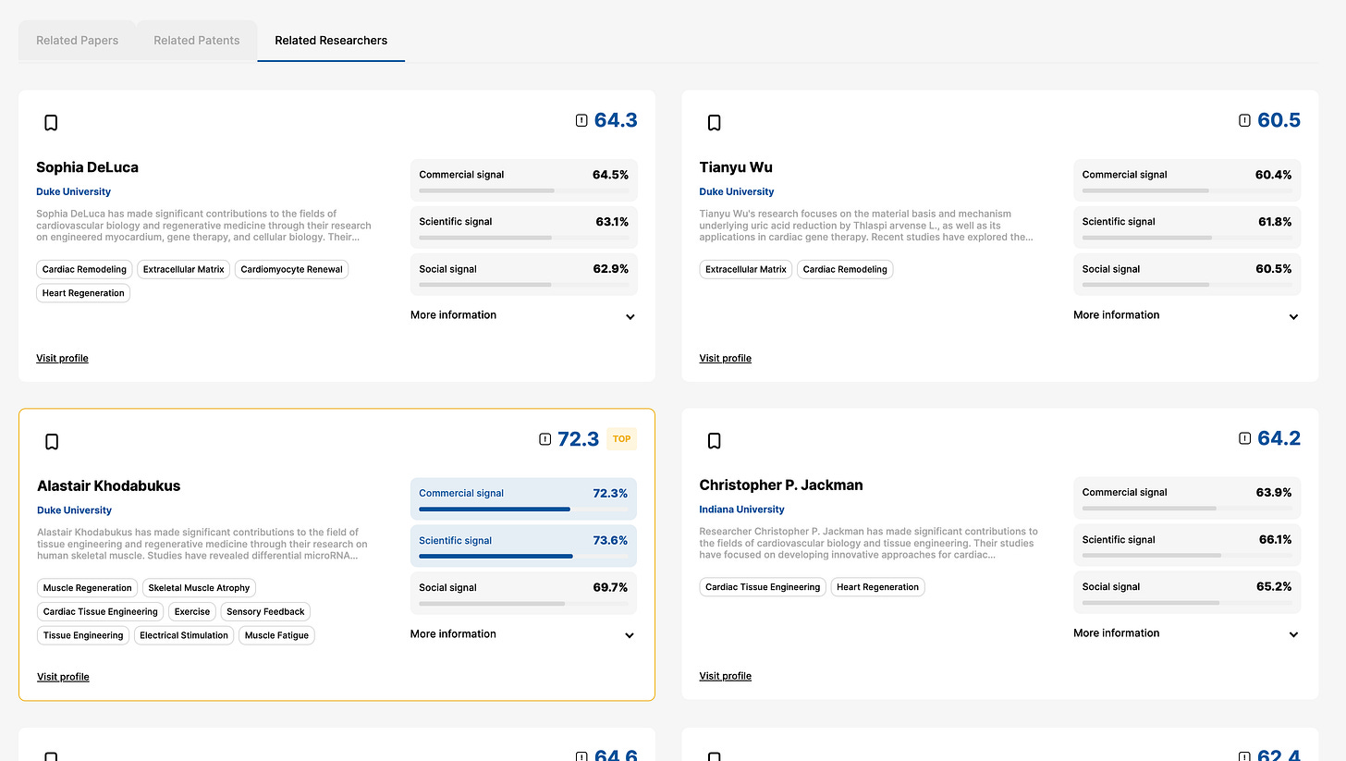Select Cardiac Tissue Engineering tag on Jackman's card
Screen dimensions: 1346x761
763,587
